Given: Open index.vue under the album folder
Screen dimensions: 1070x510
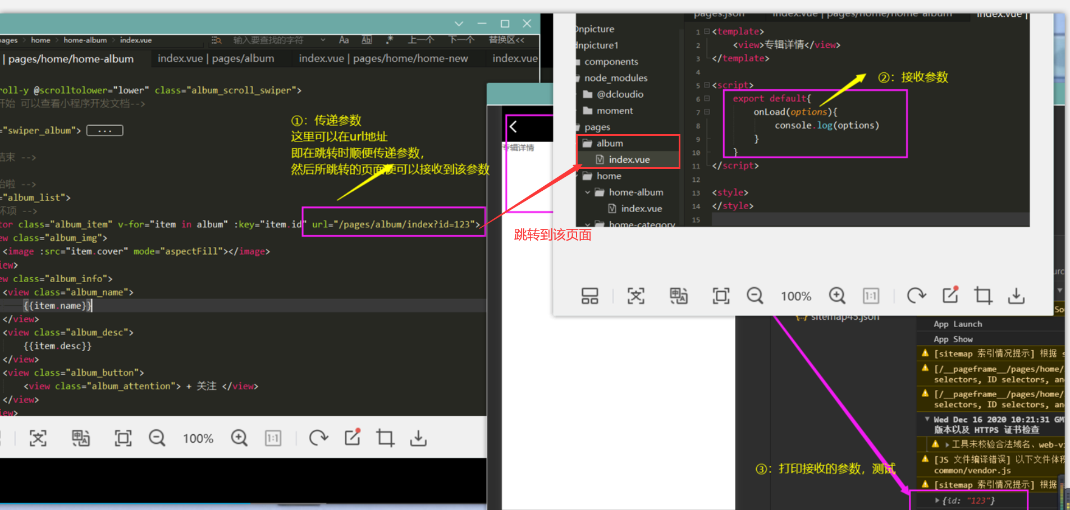Looking at the screenshot, I should [628, 160].
